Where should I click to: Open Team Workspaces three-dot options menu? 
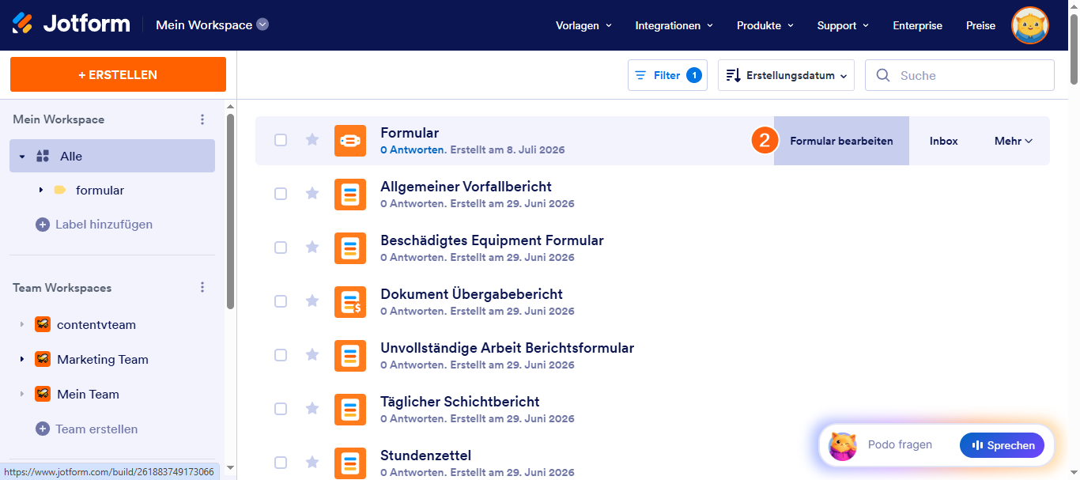[x=202, y=288]
